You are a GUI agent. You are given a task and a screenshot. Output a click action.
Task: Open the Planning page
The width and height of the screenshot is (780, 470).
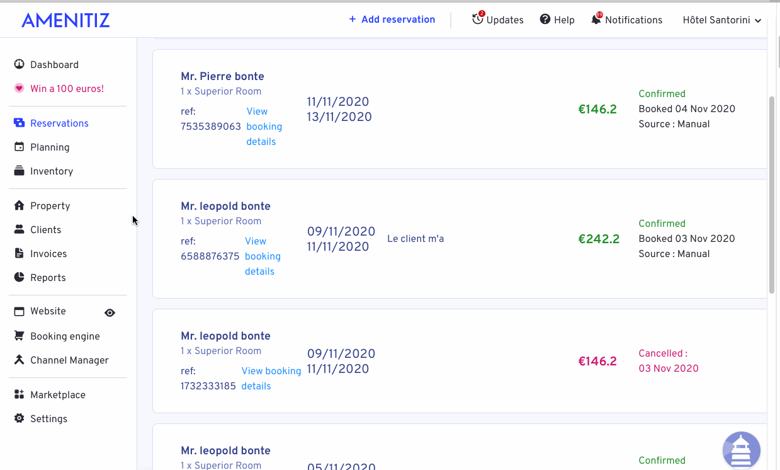50,147
